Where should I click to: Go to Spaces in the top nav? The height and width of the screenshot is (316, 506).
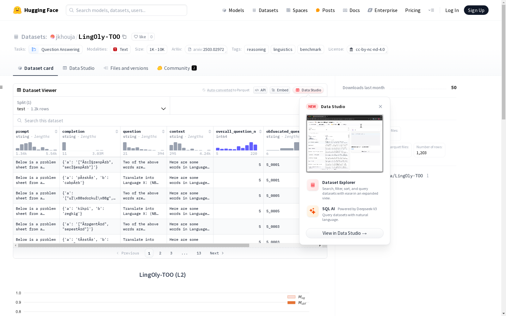pos(297,10)
